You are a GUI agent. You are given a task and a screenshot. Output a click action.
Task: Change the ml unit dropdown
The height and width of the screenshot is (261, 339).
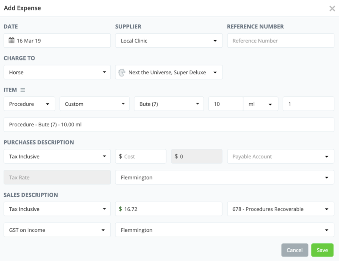pyautogui.click(x=260, y=104)
